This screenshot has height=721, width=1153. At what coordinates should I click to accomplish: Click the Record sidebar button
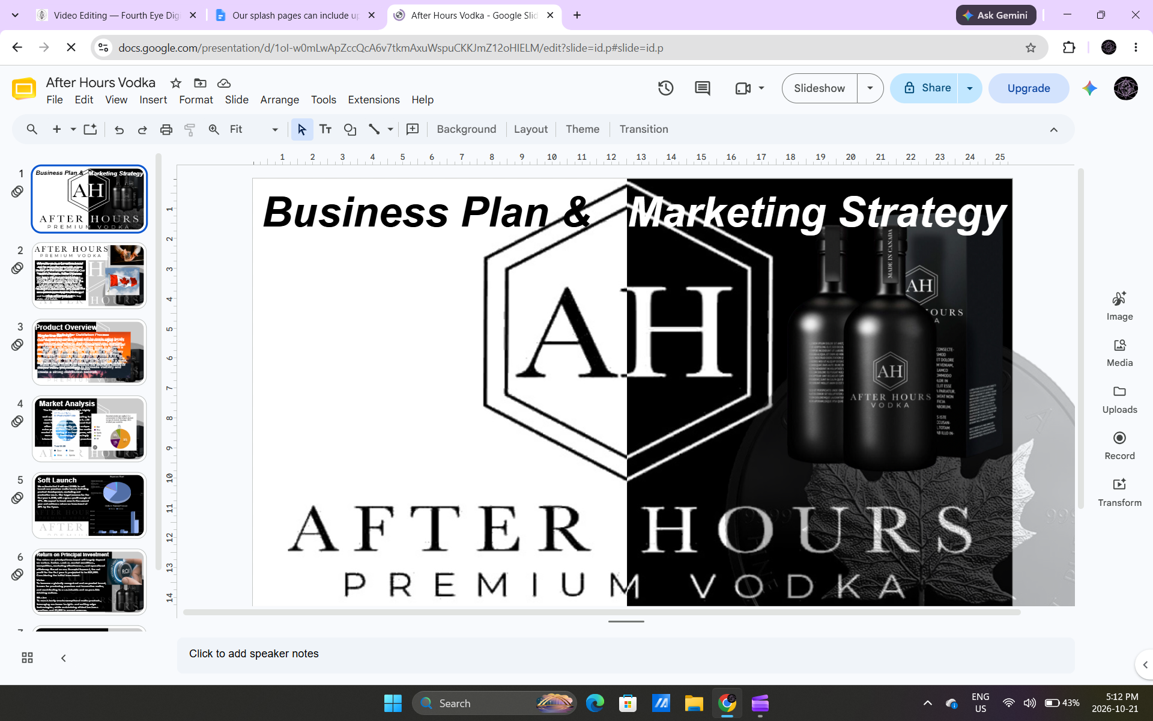(1119, 446)
